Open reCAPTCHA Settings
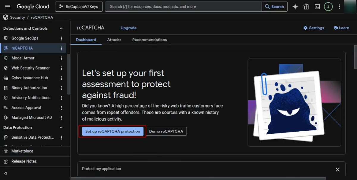This screenshot has height=180, width=357. pos(314,28)
